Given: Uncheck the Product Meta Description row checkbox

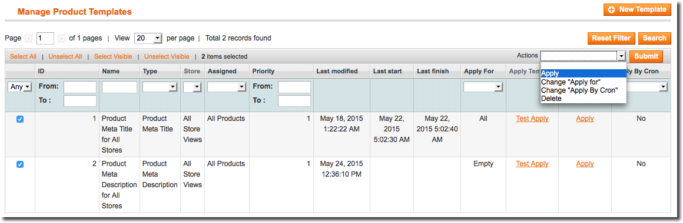Looking at the screenshot, I should coord(19,164).
